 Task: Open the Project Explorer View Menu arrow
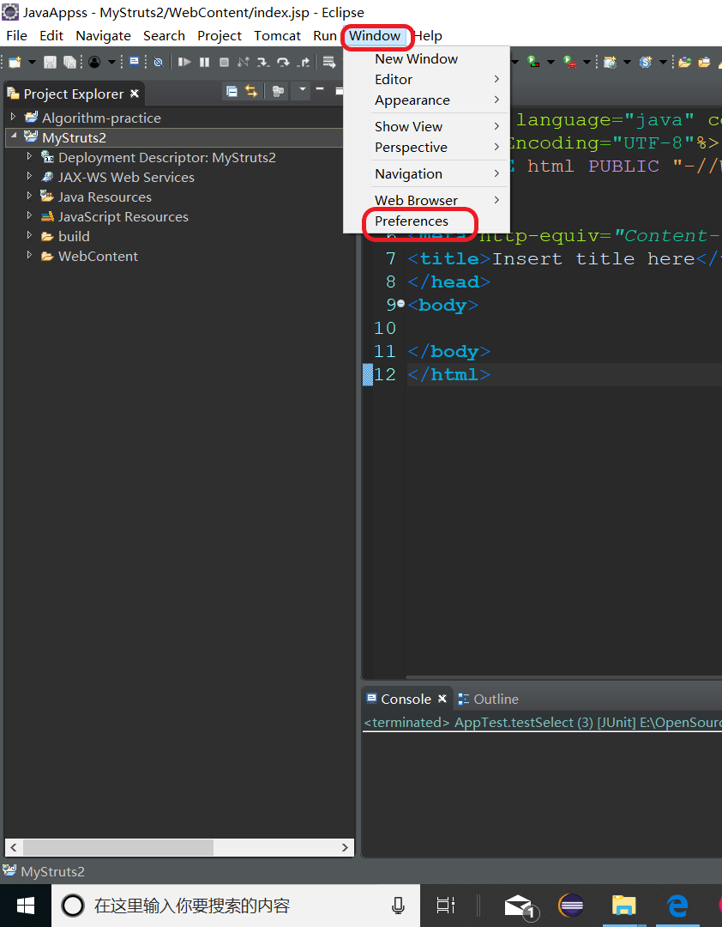coord(302,90)
